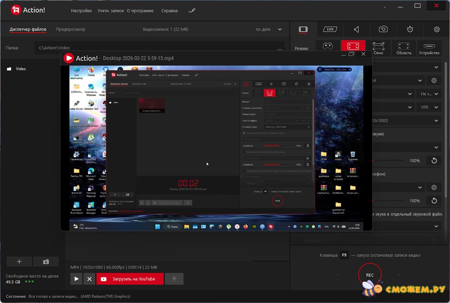Open the benchmark stopwatch tab
This screenshot has width=450, height=303.
(410, 29)
